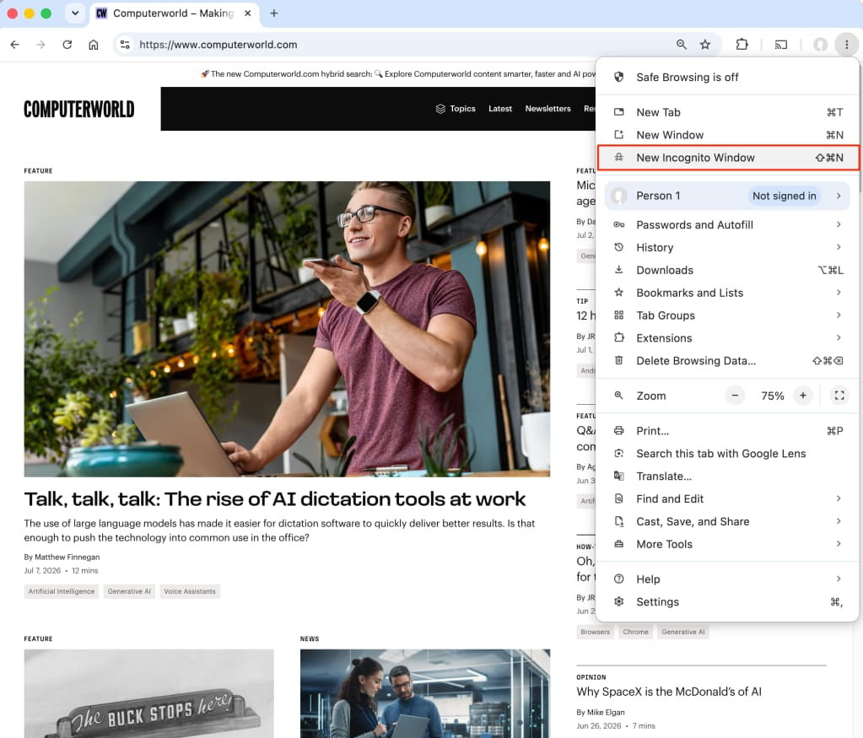Click Translate menu item
This screenshot has height=738, width=863.
[x=727, y=476]
